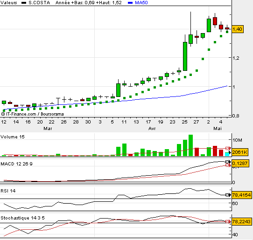Click the 78,4154 RSI value tag

point(241,195)
